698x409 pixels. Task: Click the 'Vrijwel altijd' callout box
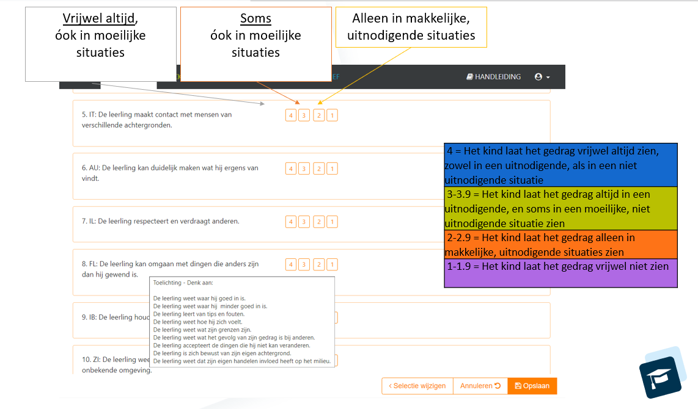[100, 44]
